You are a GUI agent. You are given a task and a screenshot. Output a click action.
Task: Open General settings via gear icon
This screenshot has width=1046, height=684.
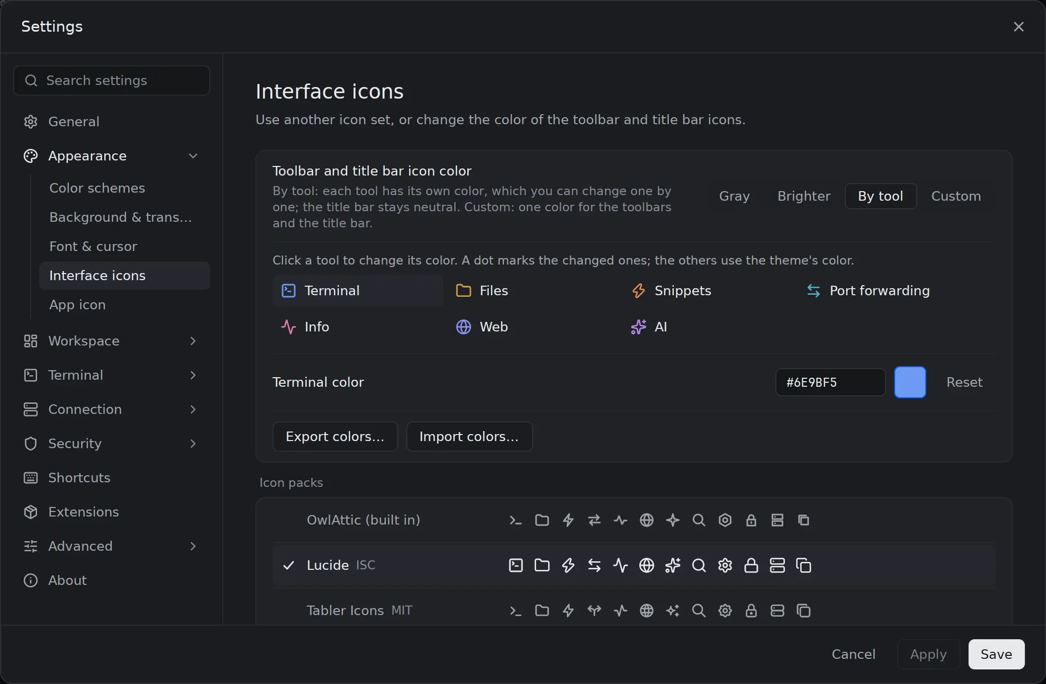(31, 122)
